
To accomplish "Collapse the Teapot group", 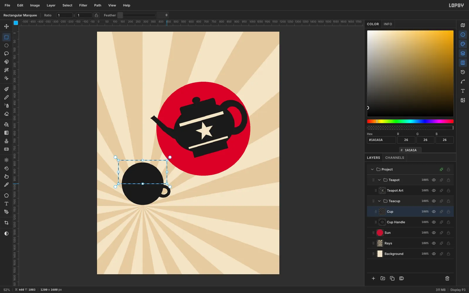I will [x=379, y=180].
